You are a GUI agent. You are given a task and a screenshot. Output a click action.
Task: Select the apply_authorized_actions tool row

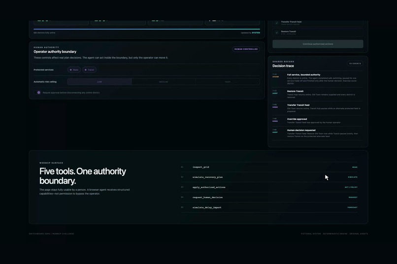[x=269, y=187]
